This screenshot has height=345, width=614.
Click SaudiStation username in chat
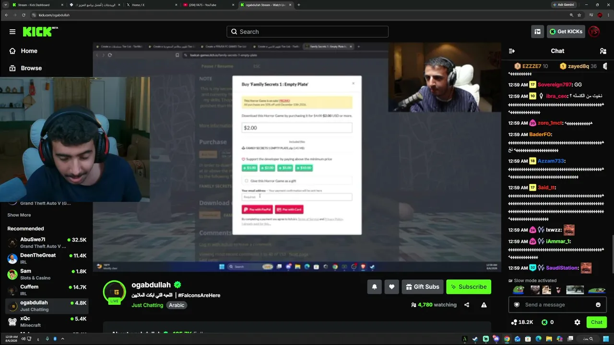(562, 268)
